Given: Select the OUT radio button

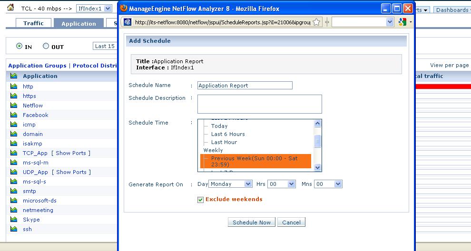Looking at the screenshot, I should 46,46.
